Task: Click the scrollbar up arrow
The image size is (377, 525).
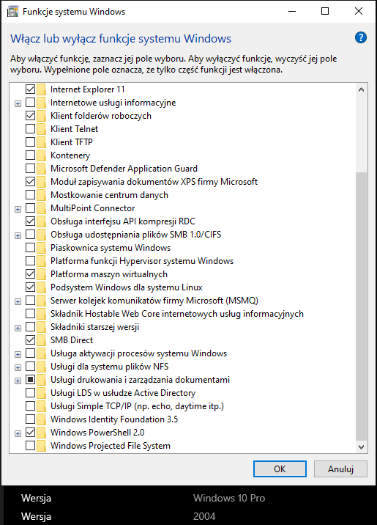Action: pos(361,89)
